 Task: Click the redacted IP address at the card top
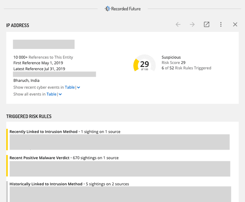point(44,44)
